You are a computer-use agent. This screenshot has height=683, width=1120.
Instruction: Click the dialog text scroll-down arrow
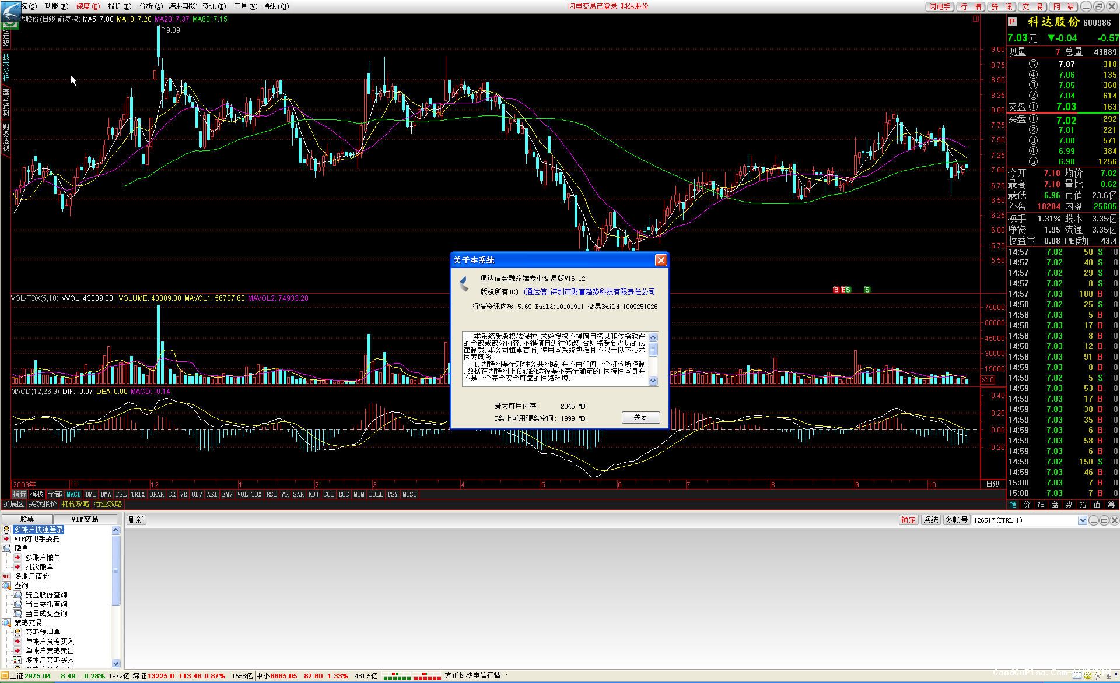tap(653, 381)
